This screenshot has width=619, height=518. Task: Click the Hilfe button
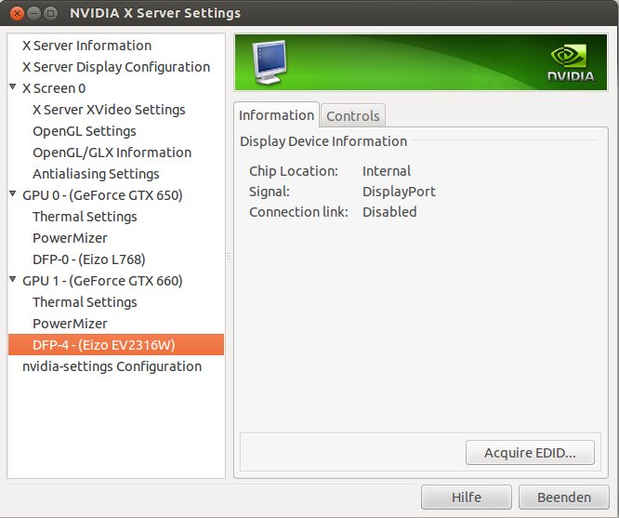[467, 497]
